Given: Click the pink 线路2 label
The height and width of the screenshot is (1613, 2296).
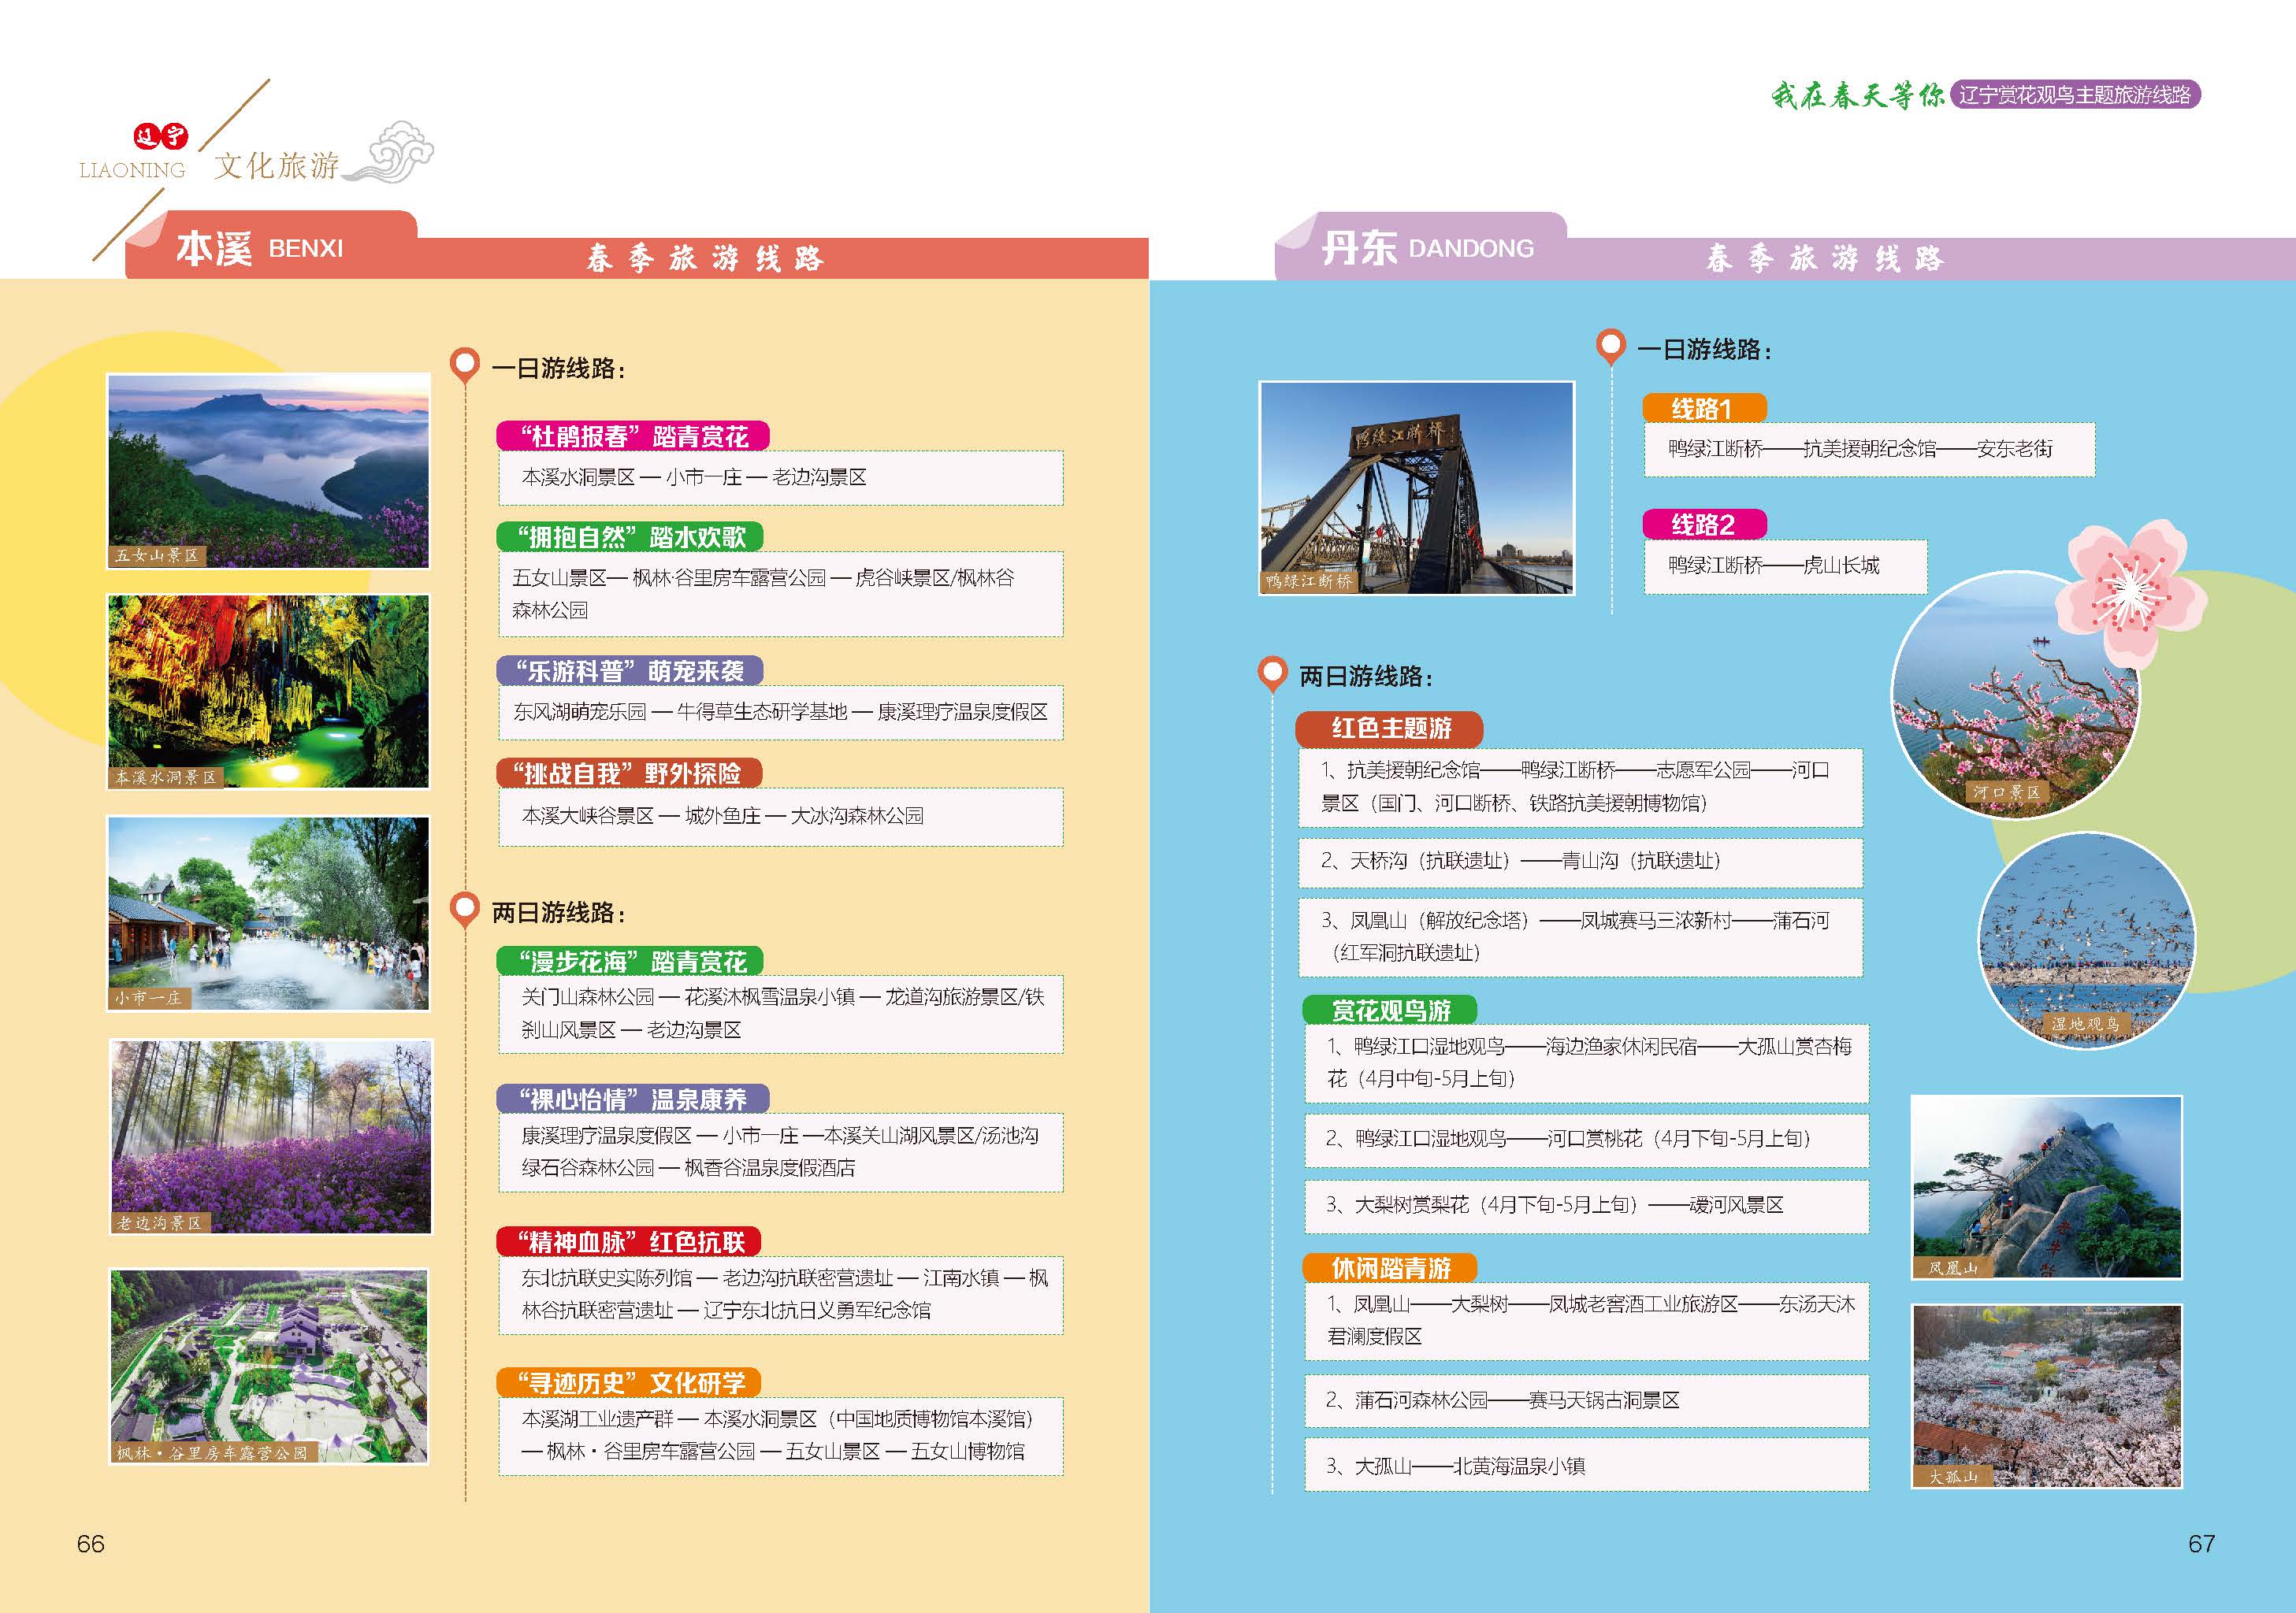Looking at the screenshot, I should click(1705, 524).
